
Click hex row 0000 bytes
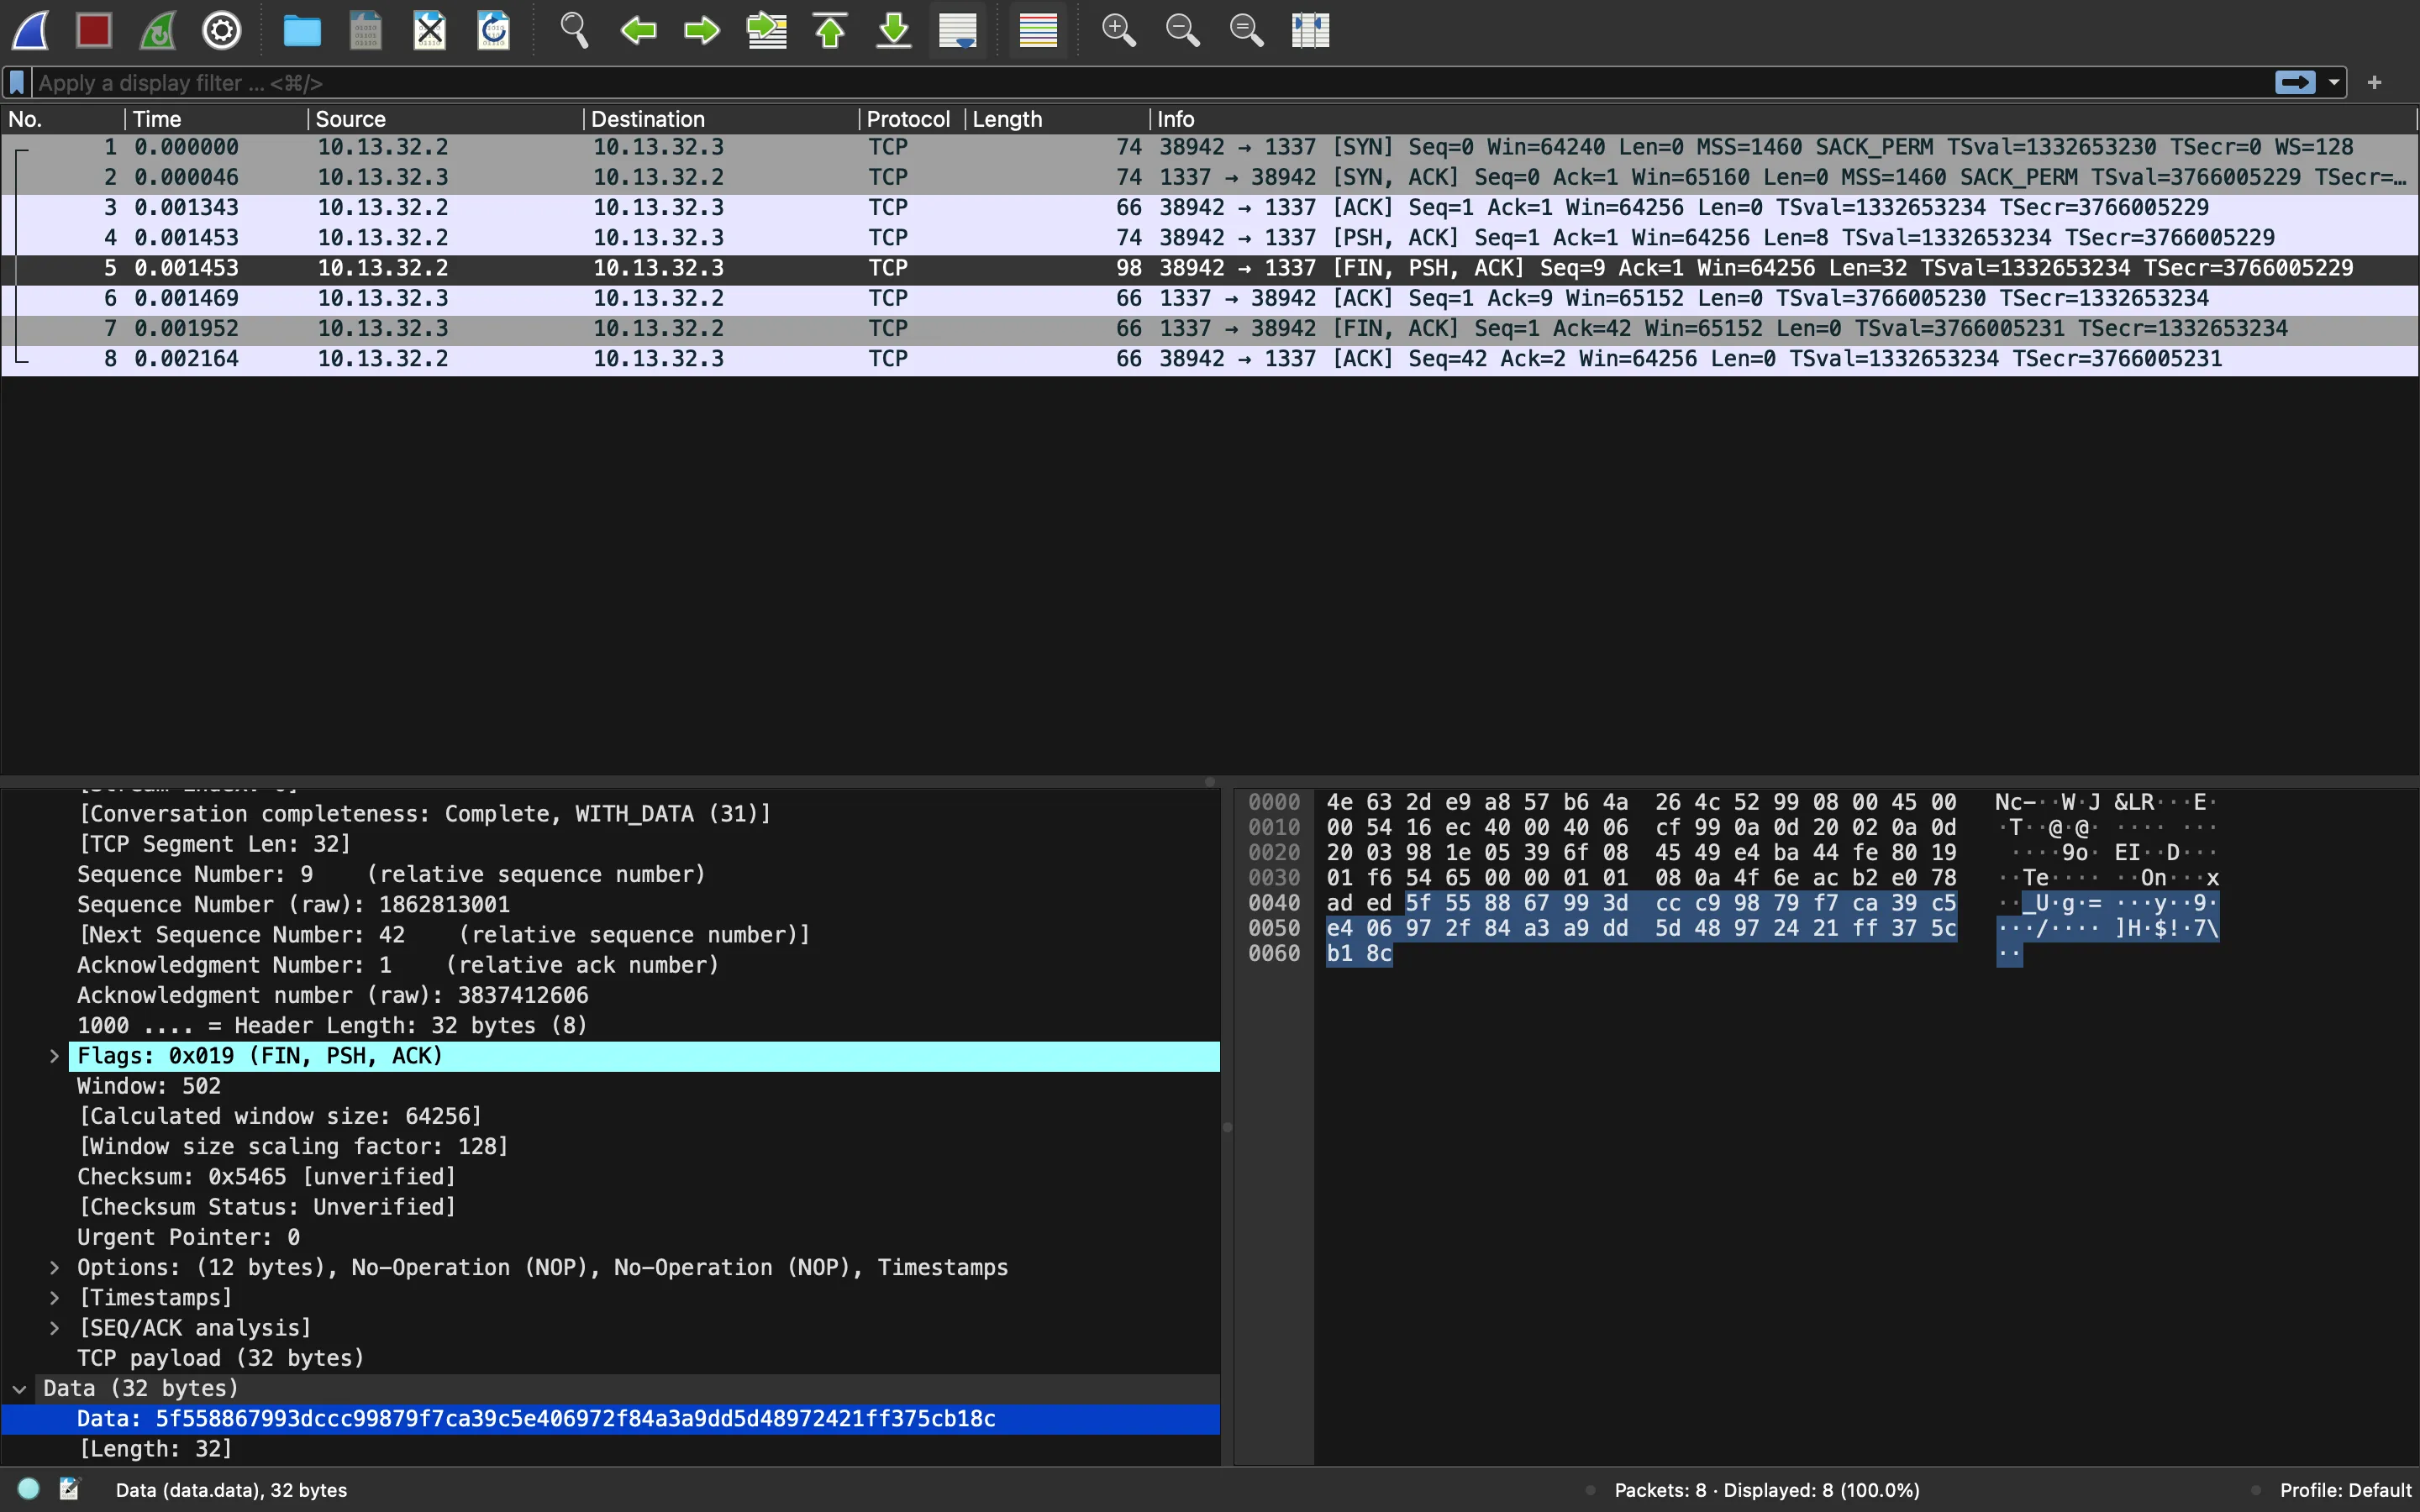(1641, 802)
